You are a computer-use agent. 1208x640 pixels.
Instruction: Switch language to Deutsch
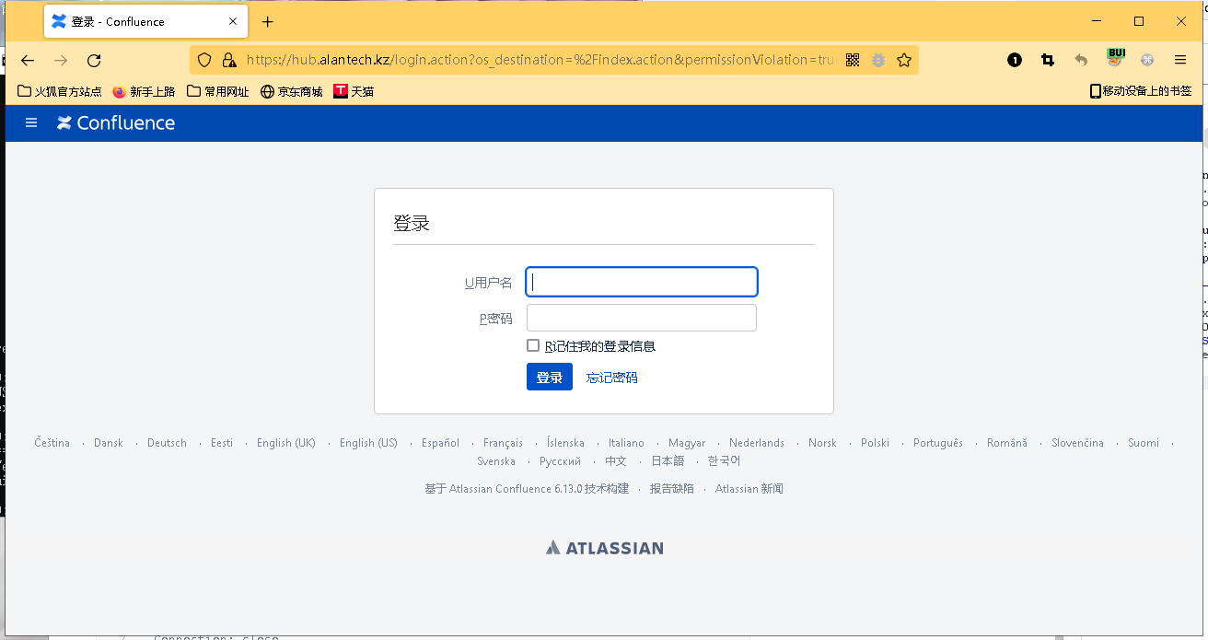(167, 443)
